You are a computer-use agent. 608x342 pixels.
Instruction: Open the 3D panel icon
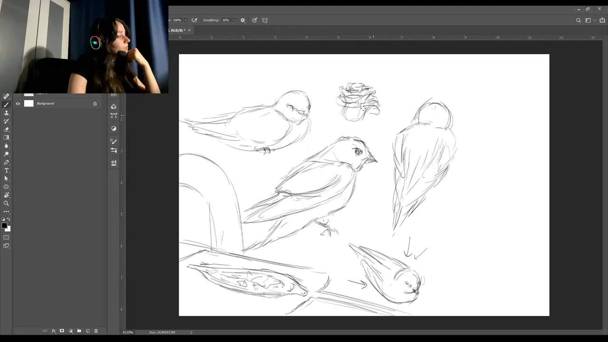click(x=114, y=162)
